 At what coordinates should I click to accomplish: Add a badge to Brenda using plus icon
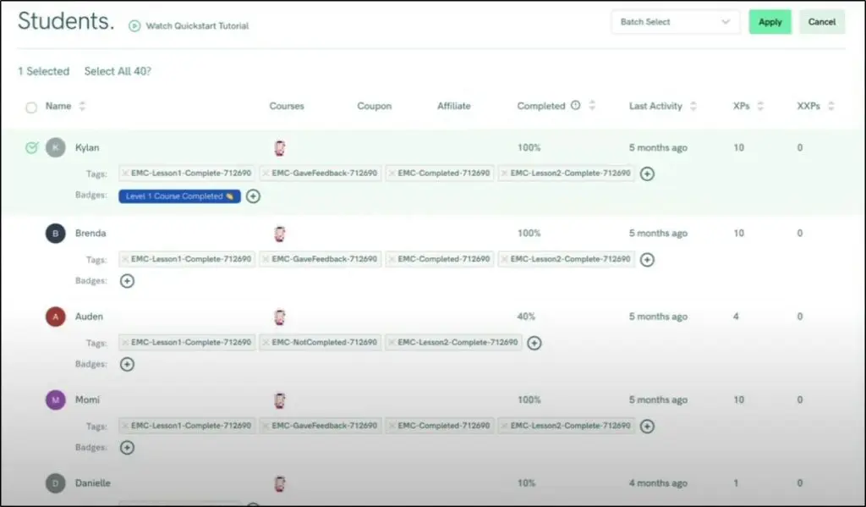[127, 281]
